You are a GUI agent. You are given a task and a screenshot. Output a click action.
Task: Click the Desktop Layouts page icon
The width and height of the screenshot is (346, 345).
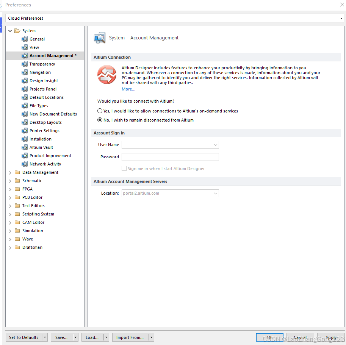25,123
